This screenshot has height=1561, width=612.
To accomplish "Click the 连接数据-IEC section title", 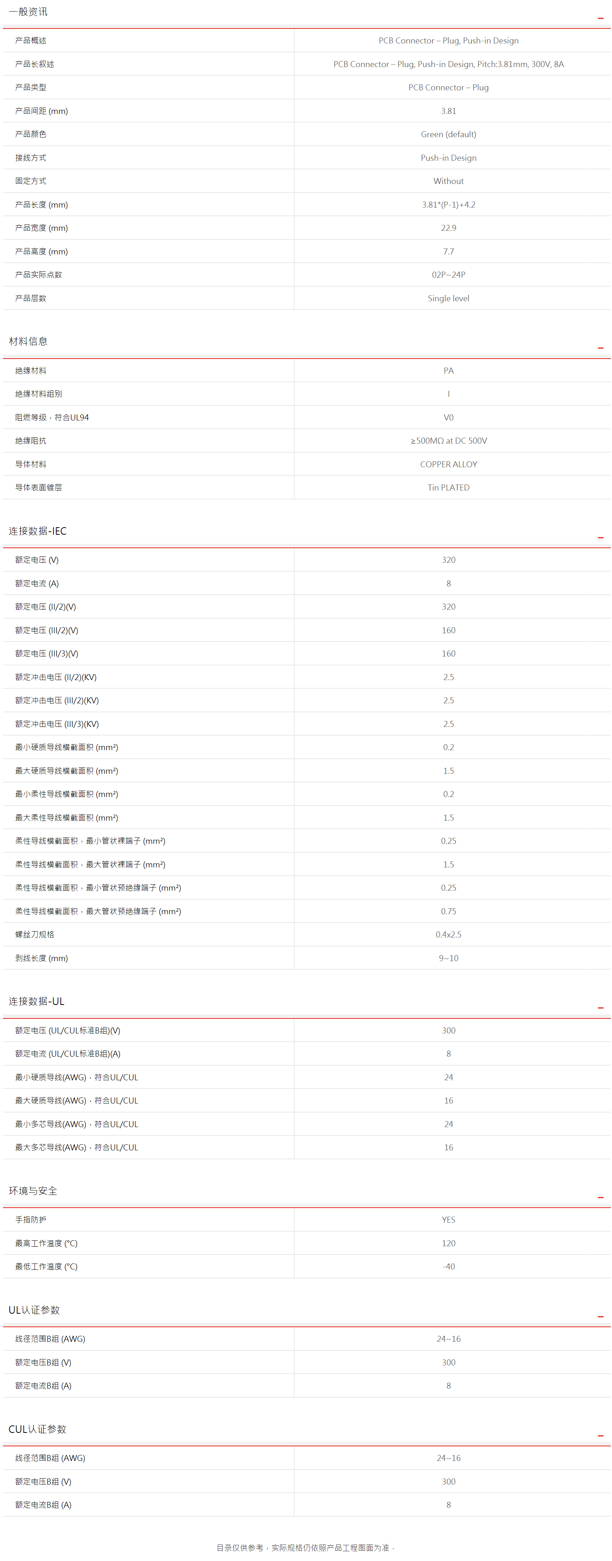I will [37, 531].
